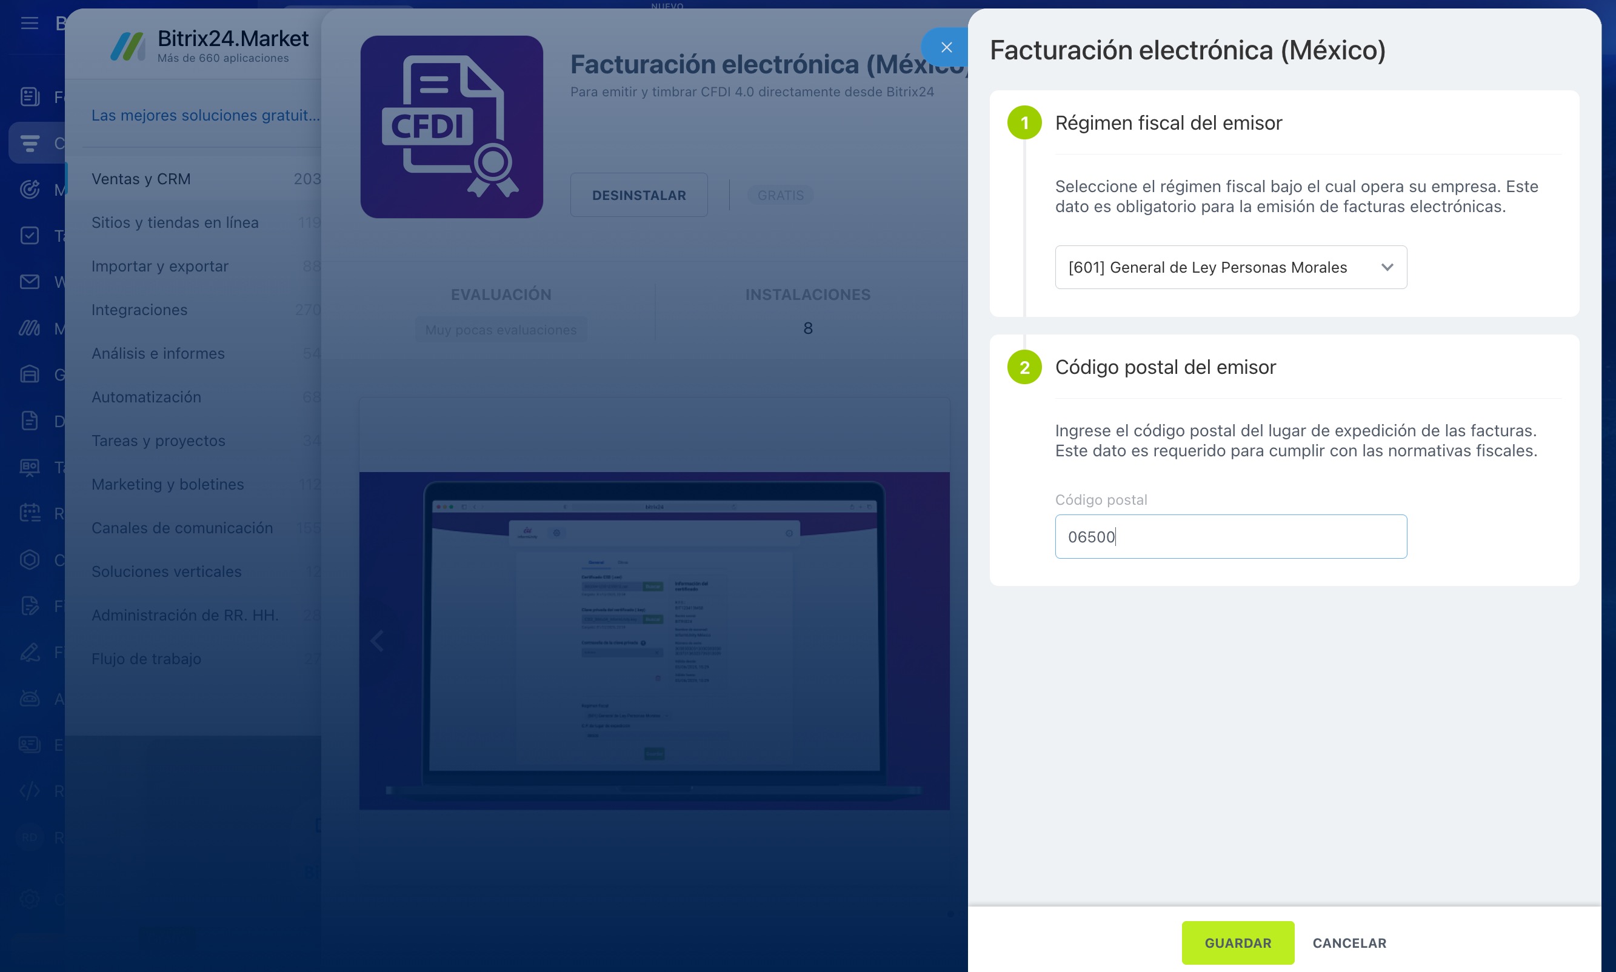Select the Integraciones category
Image resolution: width=1616 pixels, height=972 pixels.
coord(139,310)
